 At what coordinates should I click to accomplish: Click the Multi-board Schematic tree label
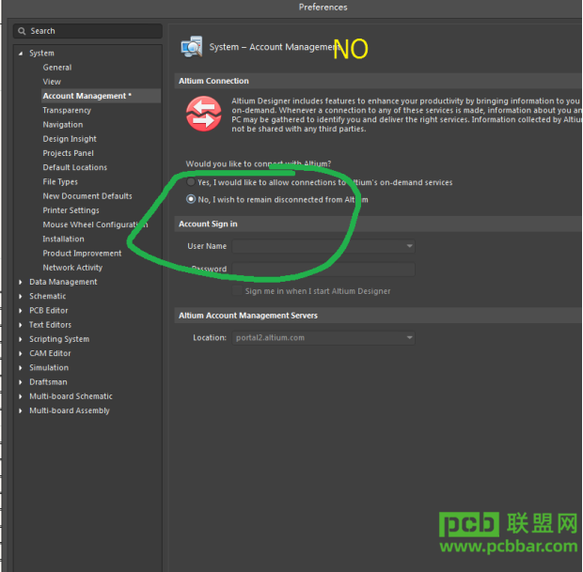click(x=71, y=396)
